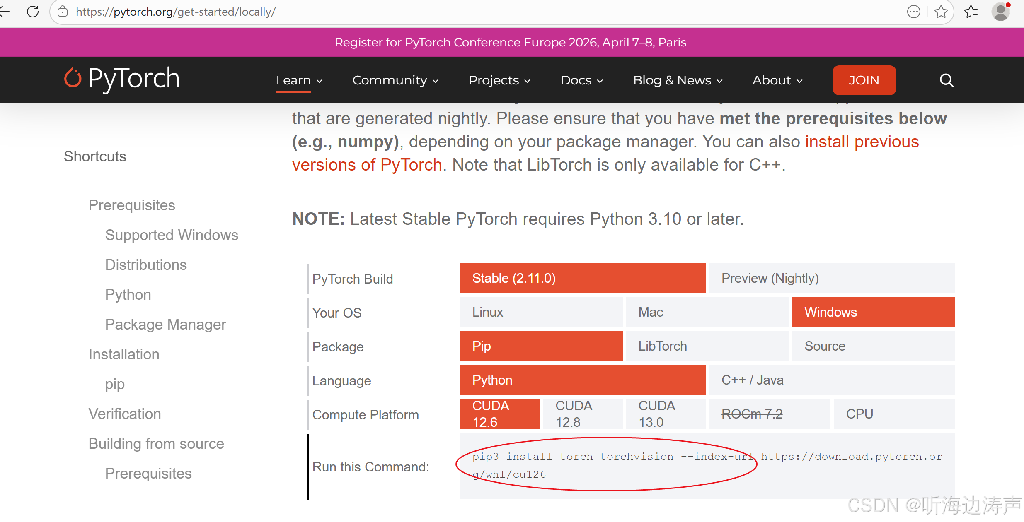This screenshot has width=1024, height=522.
Task: Choose Mac as your OS
Action: click(707, 312)
